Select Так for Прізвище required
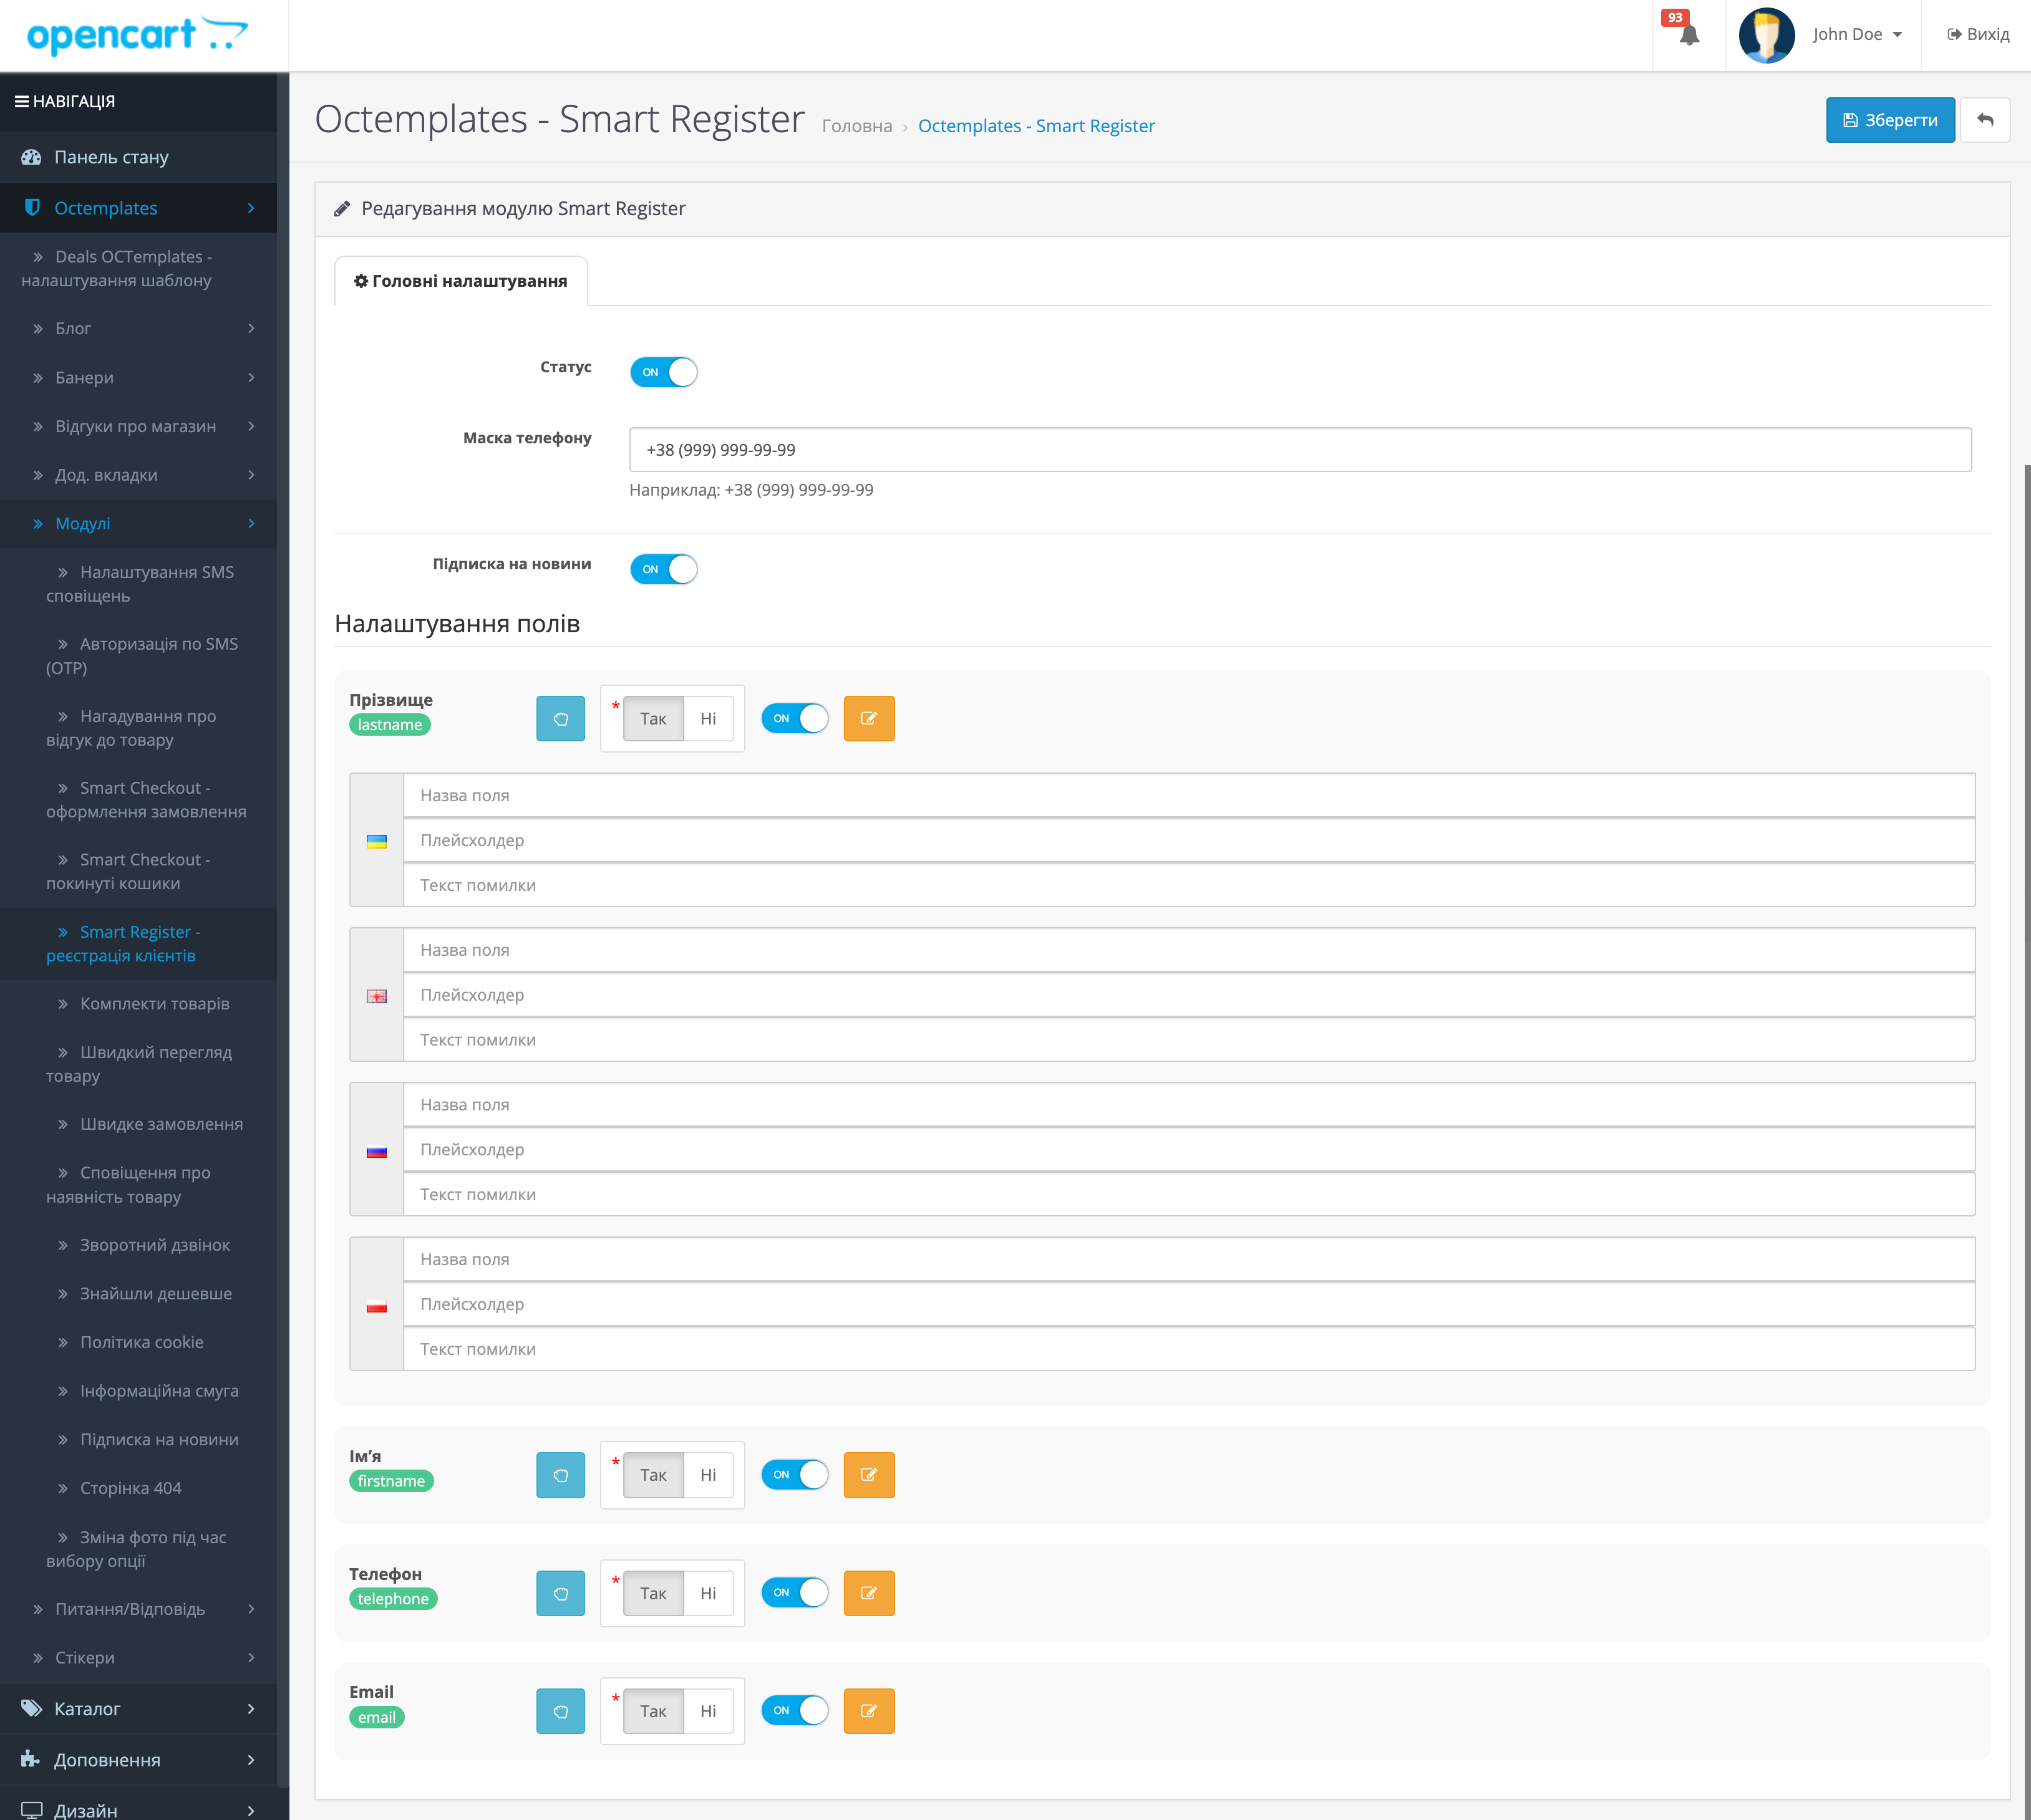 tap(652, 719)
